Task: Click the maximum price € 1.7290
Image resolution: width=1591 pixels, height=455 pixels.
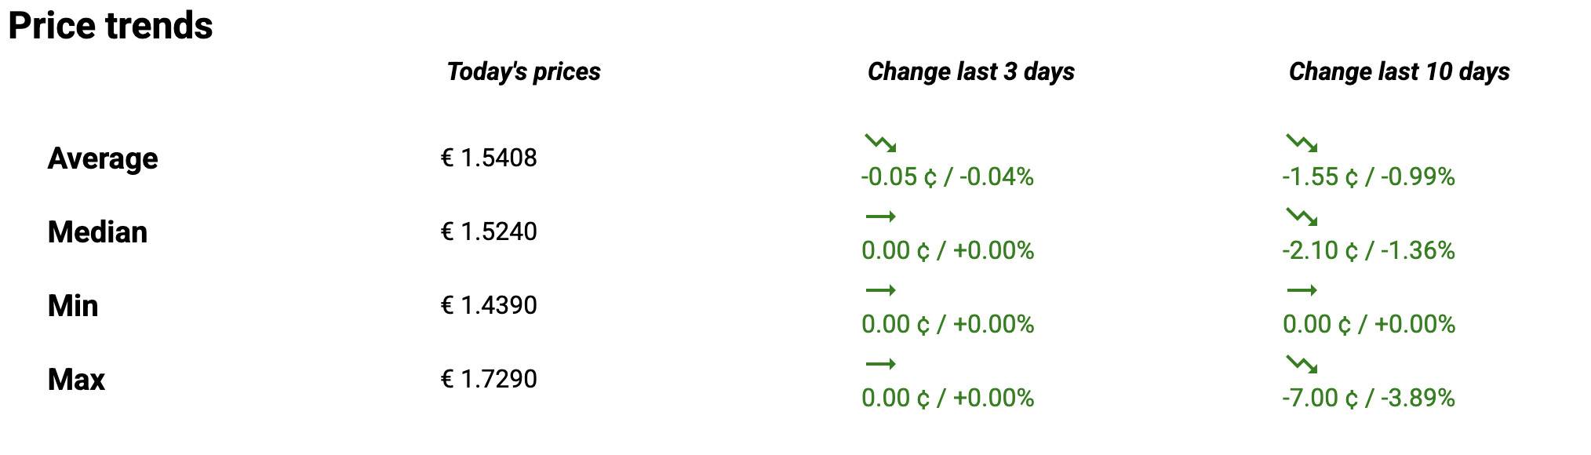Action: pyautogui.click(x=489, y=379)
